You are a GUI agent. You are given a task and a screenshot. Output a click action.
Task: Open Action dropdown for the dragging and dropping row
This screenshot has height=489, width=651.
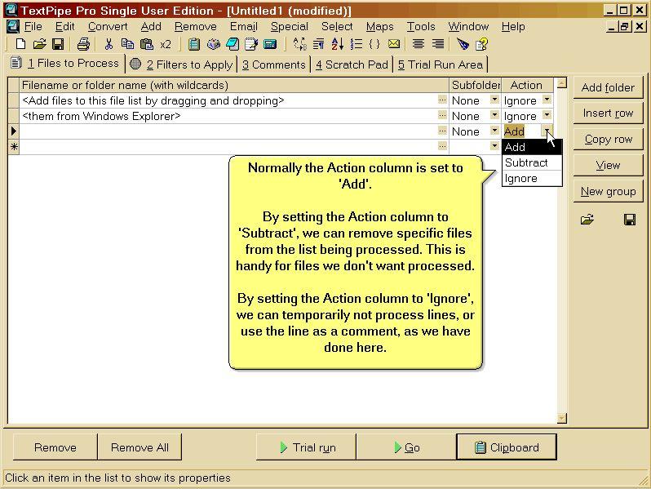(547, 100)
